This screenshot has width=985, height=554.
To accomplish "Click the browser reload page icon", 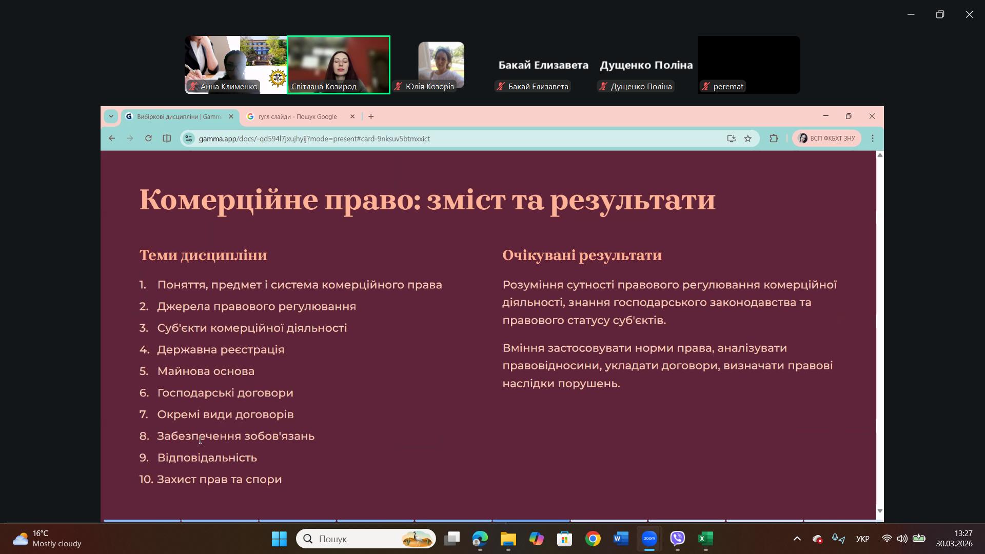I will 148,138.
